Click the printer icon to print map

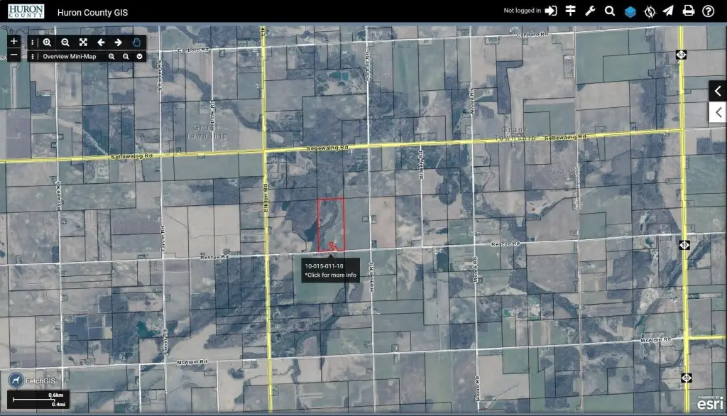pos(689,11)
